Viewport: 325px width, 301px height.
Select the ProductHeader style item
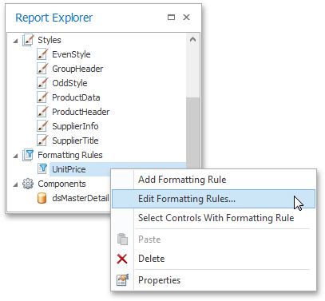(81, 112)
